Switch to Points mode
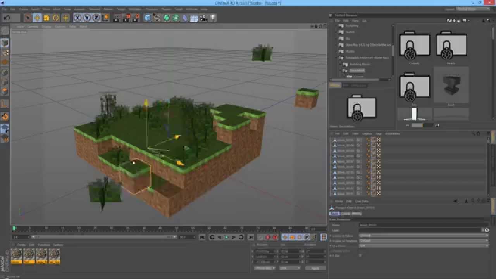The height and width of the screenshot is (279, 496). [5, 73]
